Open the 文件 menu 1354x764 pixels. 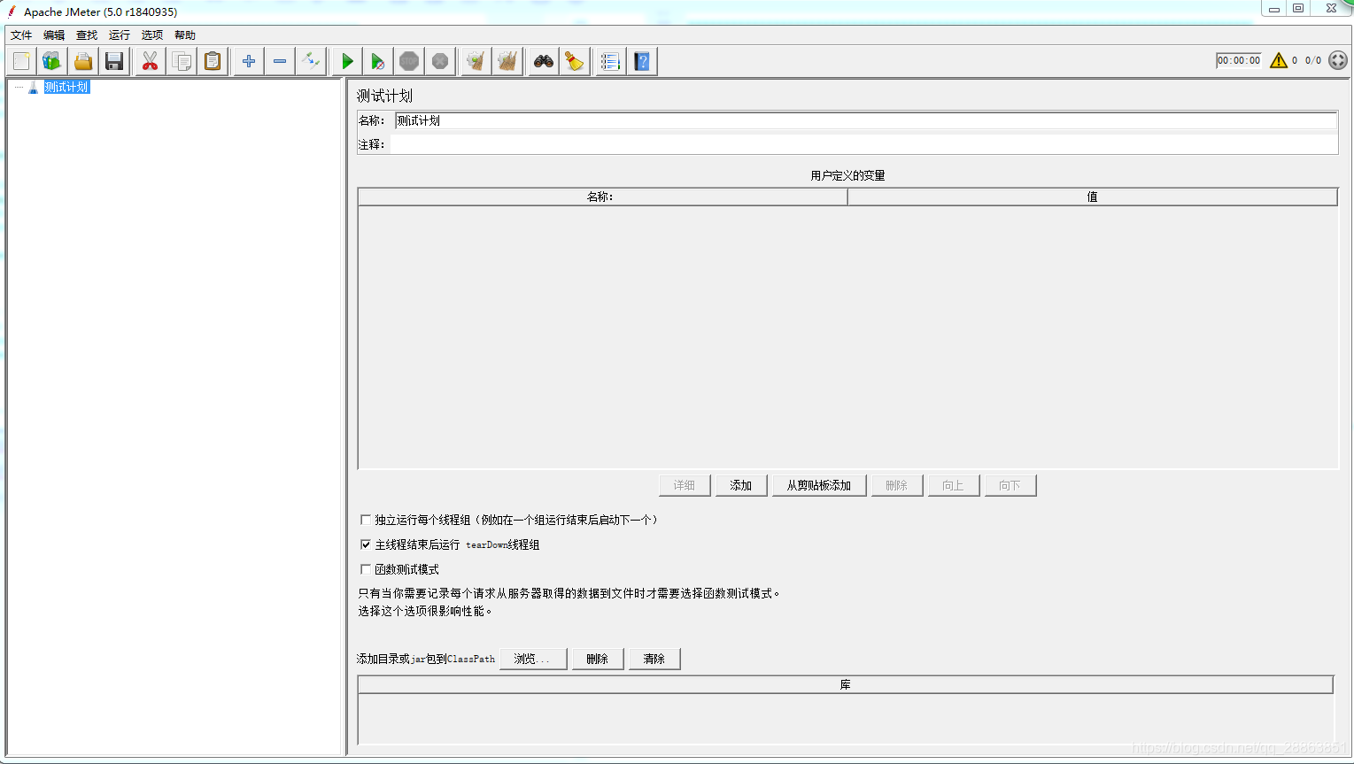point(21,35)
